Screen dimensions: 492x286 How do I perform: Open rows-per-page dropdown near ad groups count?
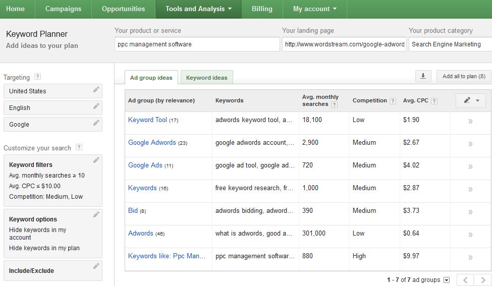pyautogui.click(x=447, y=280)
